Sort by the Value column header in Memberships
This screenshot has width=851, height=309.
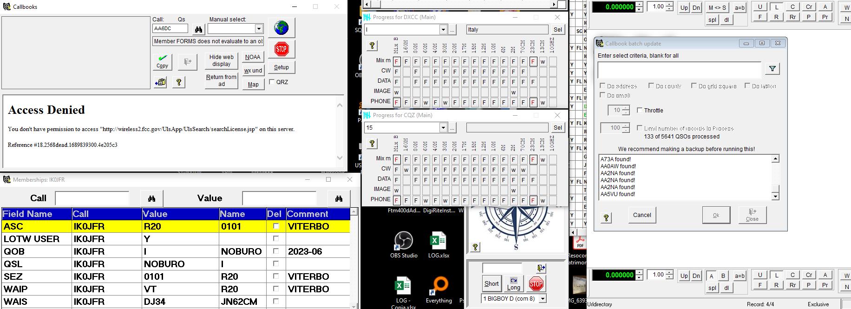[x=181, y=214]
